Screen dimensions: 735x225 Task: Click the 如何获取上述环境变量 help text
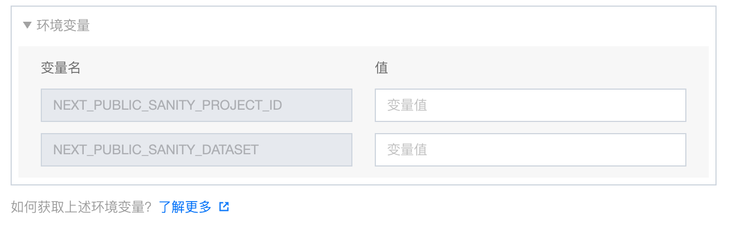click(x=81, y=207)
